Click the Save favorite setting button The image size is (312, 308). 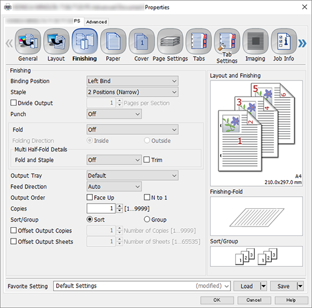[x=284, y=286]
